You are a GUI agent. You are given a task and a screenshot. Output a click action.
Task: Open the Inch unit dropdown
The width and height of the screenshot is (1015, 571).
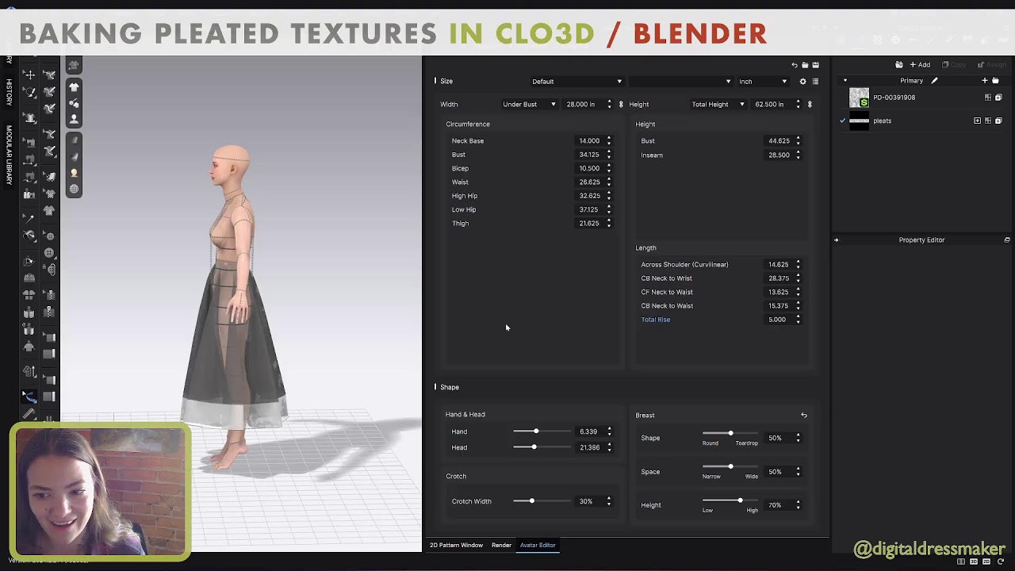763,81
